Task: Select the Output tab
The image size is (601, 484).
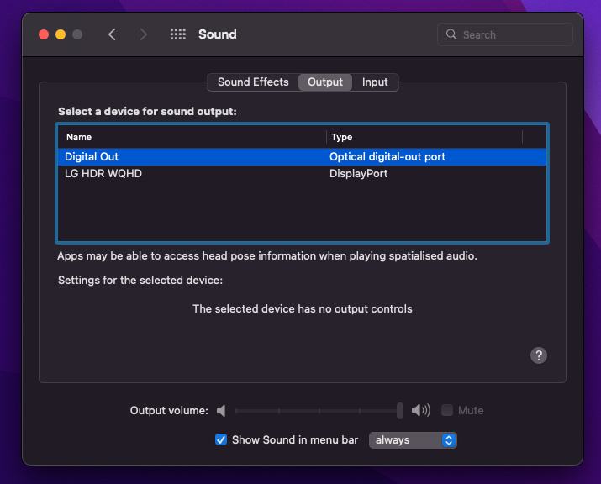Action: tap(325, 82)
